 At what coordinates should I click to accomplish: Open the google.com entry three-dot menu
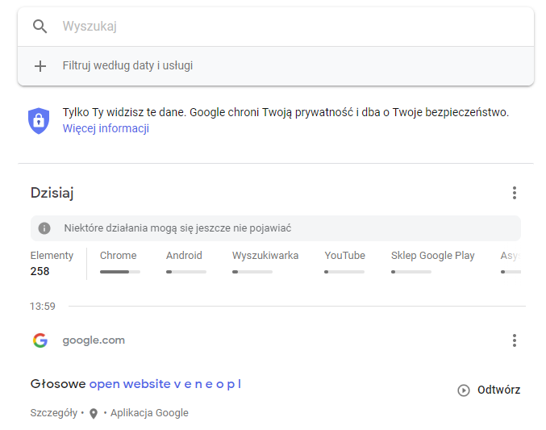pyautogui.click(x=514, y=340)
